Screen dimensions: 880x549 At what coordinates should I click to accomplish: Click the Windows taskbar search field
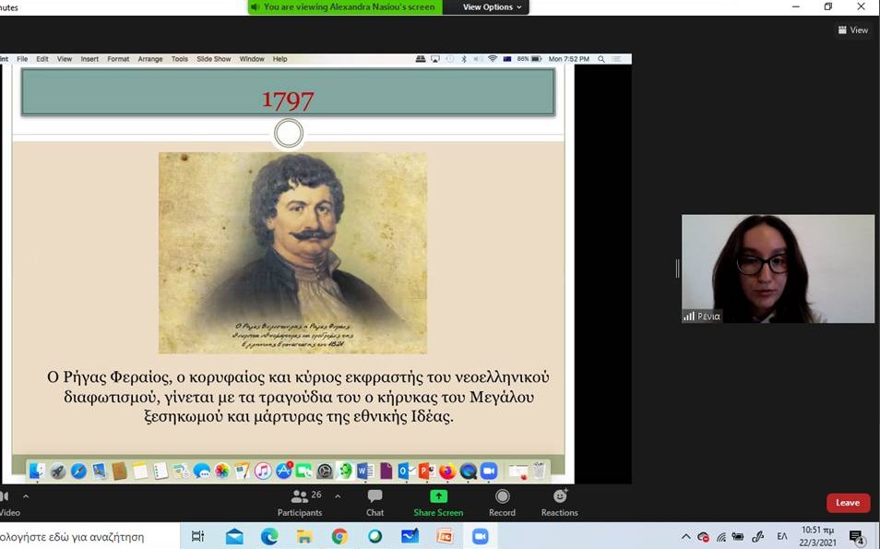[83, 536]
